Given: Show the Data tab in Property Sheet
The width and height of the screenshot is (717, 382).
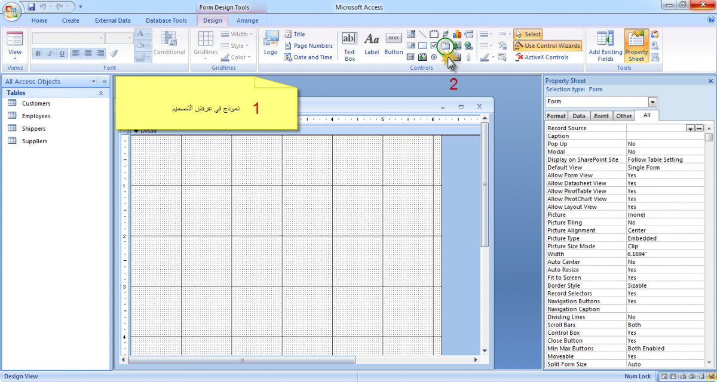Looking at the screenshot, I should [578, 116].
